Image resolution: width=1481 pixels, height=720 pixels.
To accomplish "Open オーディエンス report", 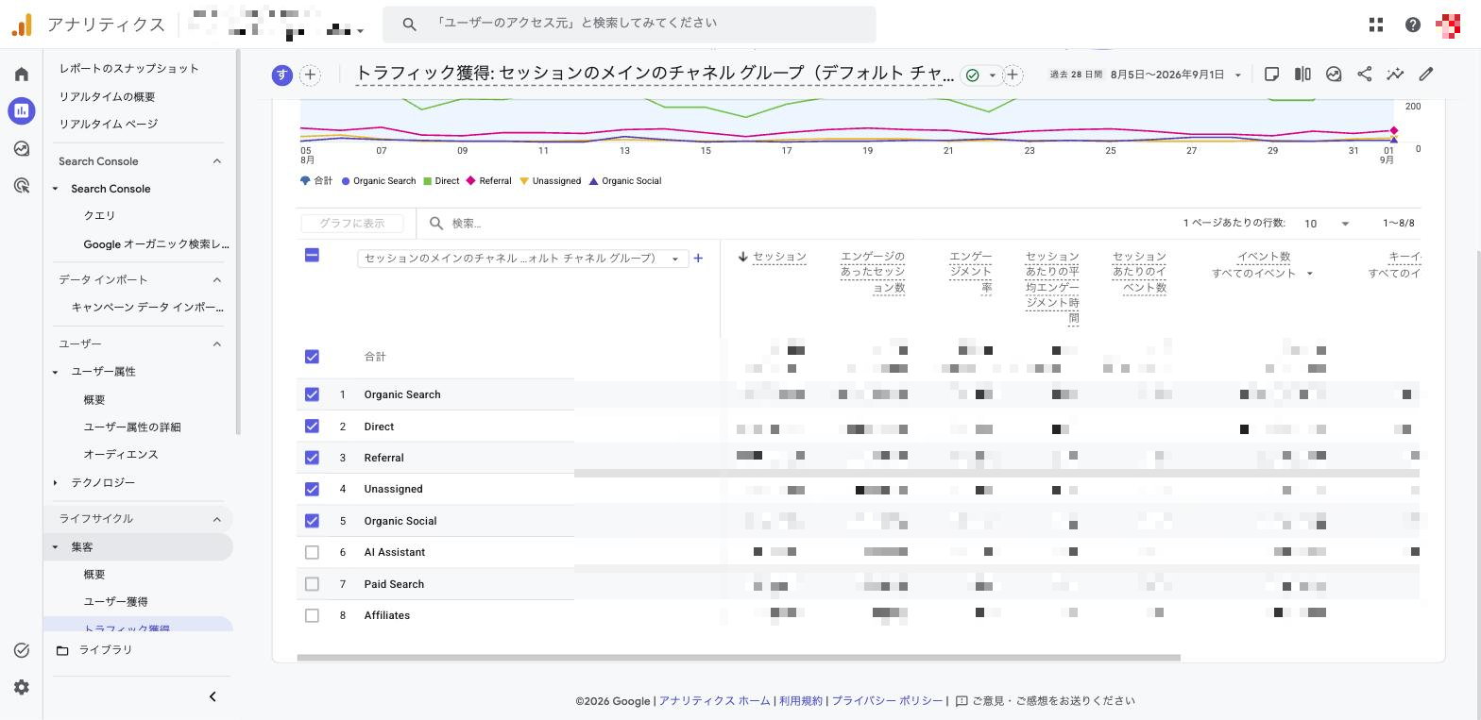I will pyautogui.click(x=120, y=455).
